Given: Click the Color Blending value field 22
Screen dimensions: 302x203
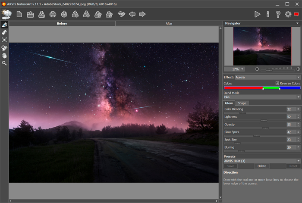Looking at the screenshot, I should [x=291, y=109].
